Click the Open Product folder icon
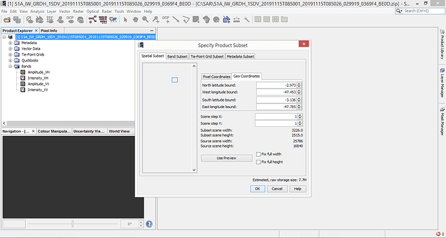This screenshot has height=238, width=446. click(7, 19)
